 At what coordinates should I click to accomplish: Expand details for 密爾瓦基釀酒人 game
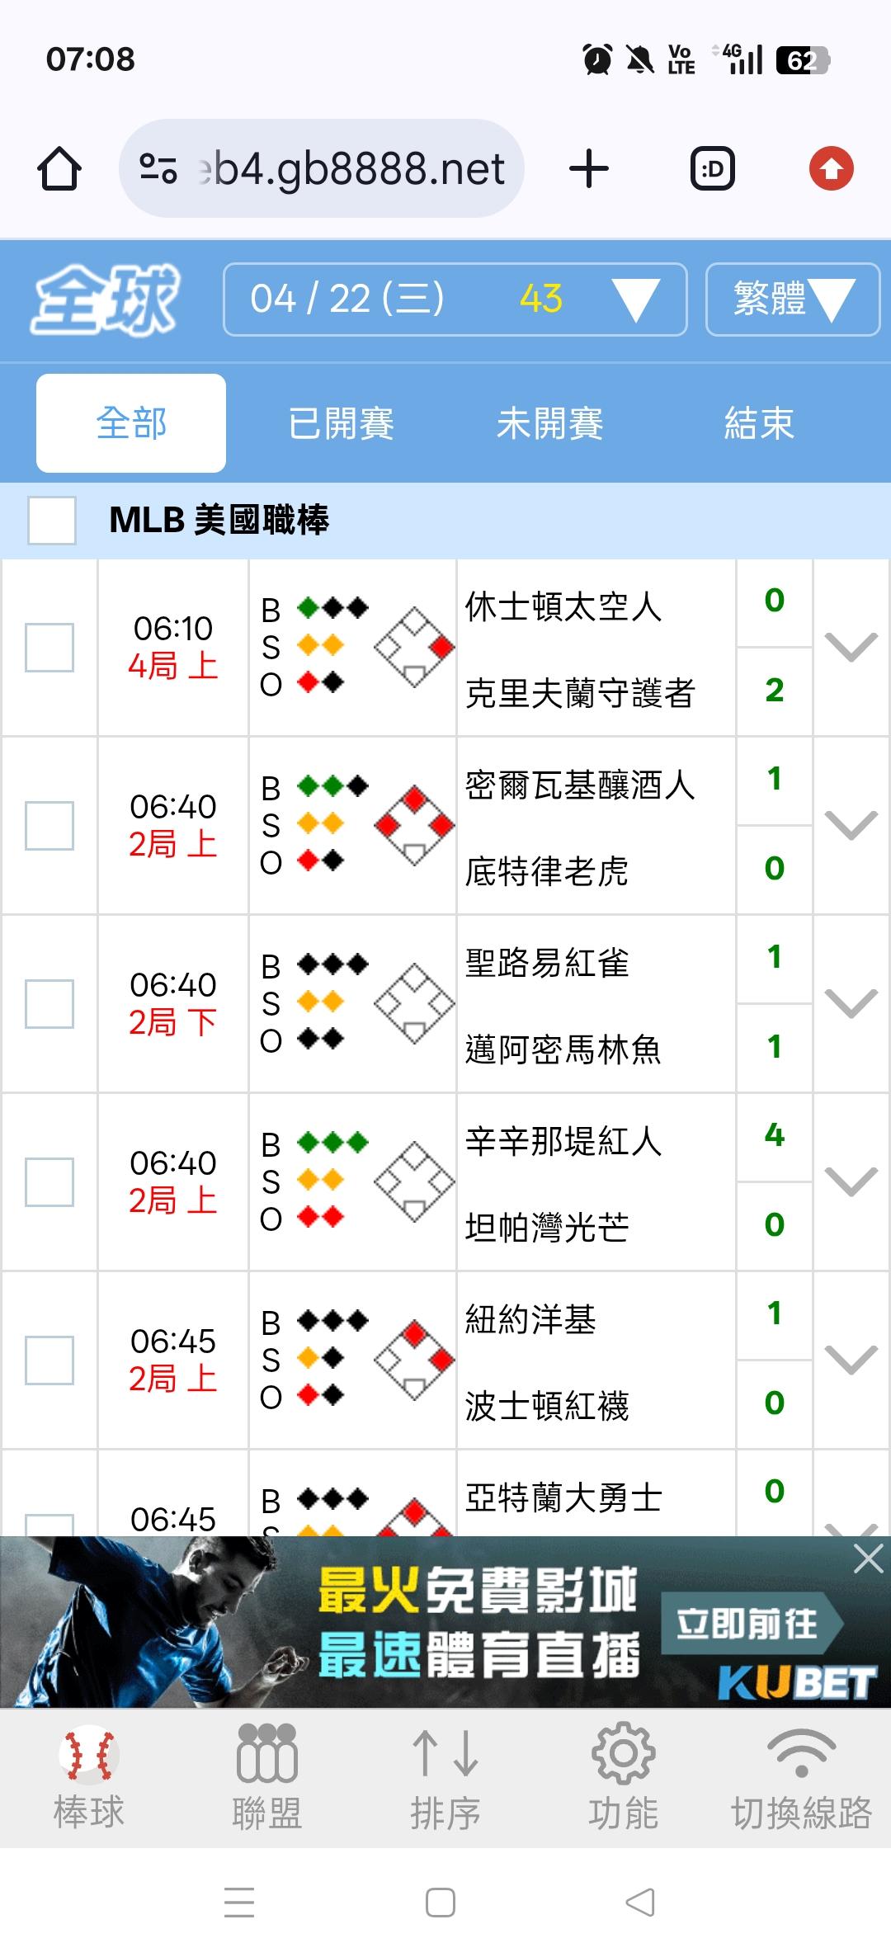pyautogui.click(x=851, y=825)
